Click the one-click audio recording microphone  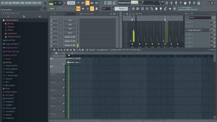coord(176,3)
